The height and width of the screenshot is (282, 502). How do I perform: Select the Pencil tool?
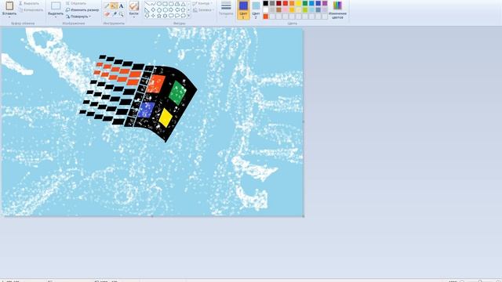[107, 5]
